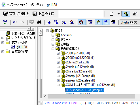Click the search results window icon

coord(113,22)
